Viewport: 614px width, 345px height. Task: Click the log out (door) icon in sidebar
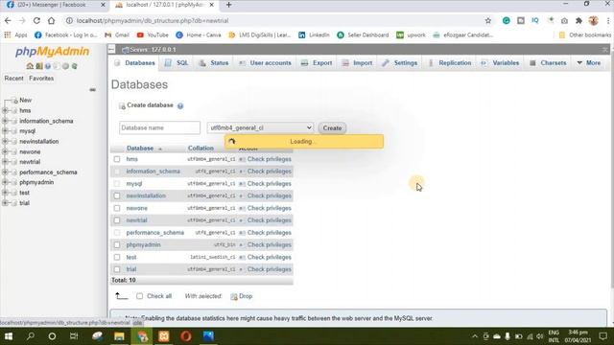(x=38, y=66)
